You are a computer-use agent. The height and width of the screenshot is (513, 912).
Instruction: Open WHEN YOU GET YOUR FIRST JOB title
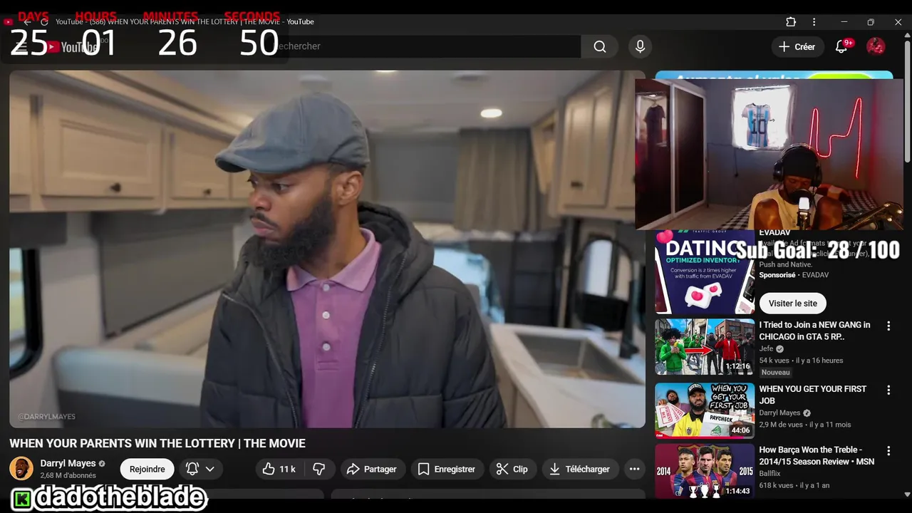pos(813,395)
